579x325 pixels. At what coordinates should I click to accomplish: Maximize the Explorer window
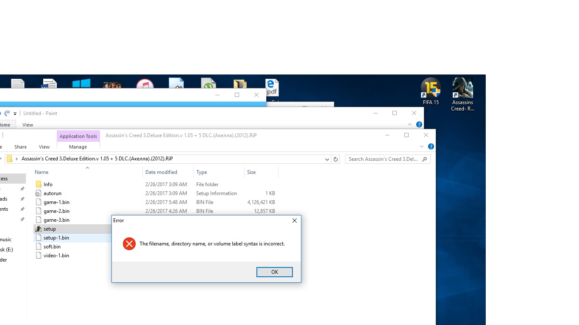(x=406, y=135)
